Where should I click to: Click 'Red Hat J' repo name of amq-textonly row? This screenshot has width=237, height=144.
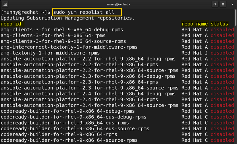[x=194, y=53]
